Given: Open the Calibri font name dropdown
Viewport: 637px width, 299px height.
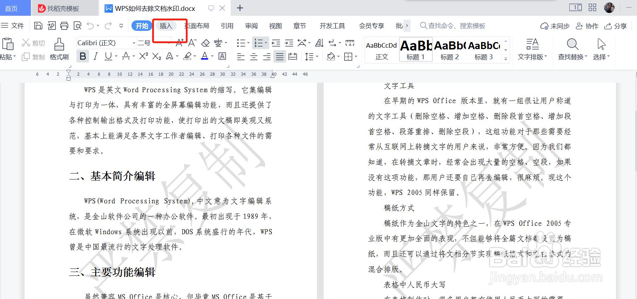Looking at the screenshot, I should pyautogui.click(x=134, y=43).
